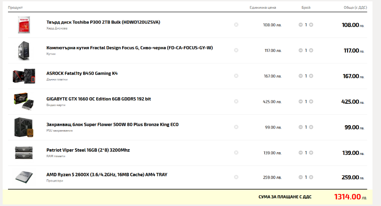Screen dimensions: 381x206
Task: Remove the Fractal Design Focus G case
Action: coord(236,50)
